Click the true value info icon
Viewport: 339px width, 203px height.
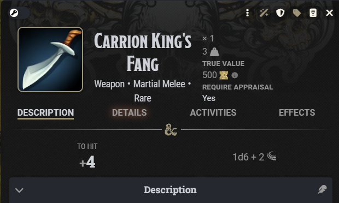pos(235,75)
